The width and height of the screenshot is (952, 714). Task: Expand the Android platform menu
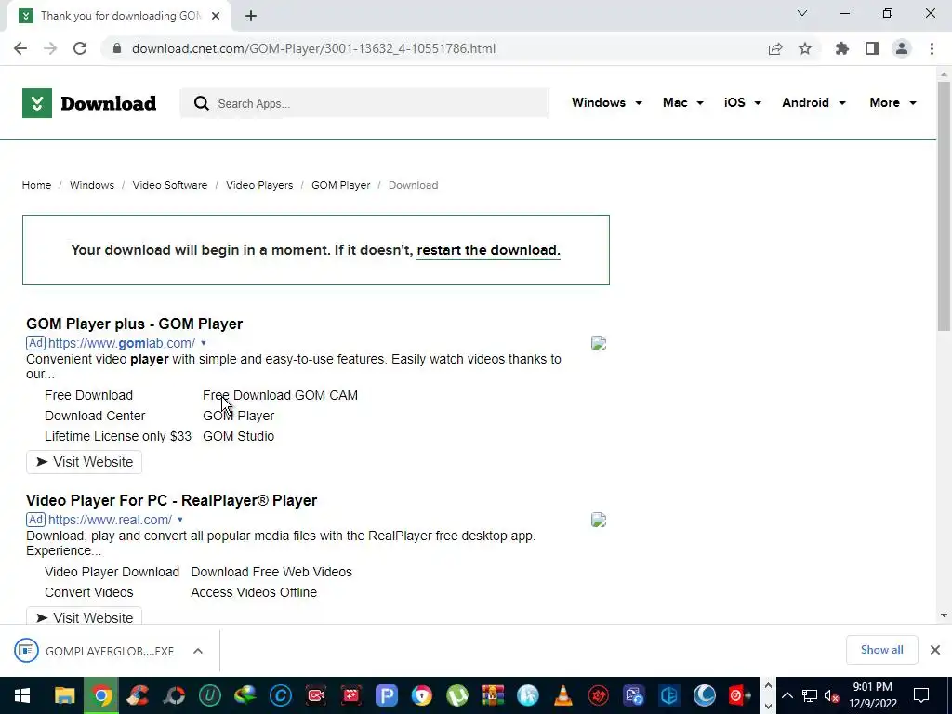[813, 102]
